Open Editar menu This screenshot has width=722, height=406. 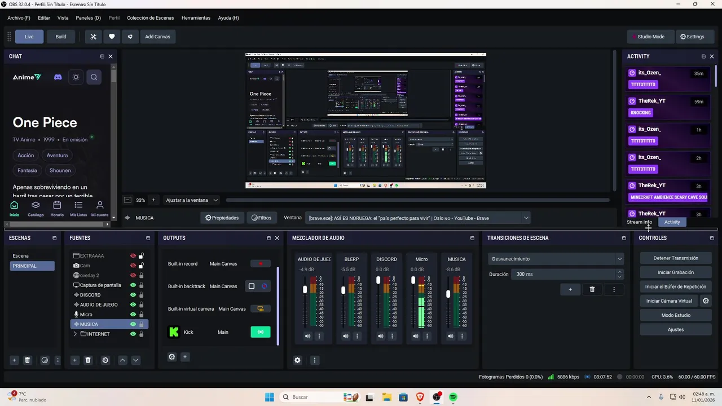(44, 18)
